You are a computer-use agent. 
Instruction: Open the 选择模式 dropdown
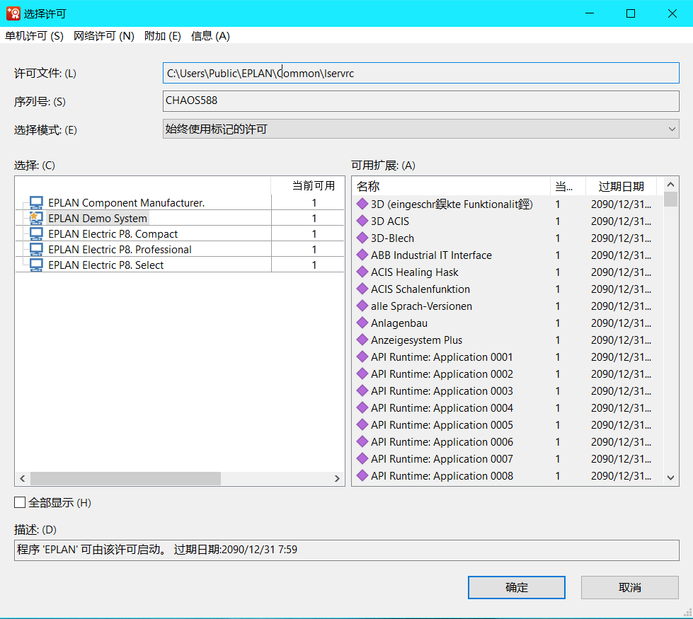tap(420, 129)
